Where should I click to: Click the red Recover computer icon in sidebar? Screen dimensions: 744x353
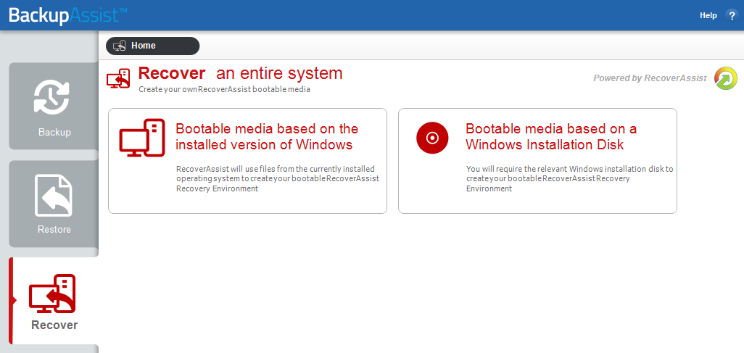52,294
